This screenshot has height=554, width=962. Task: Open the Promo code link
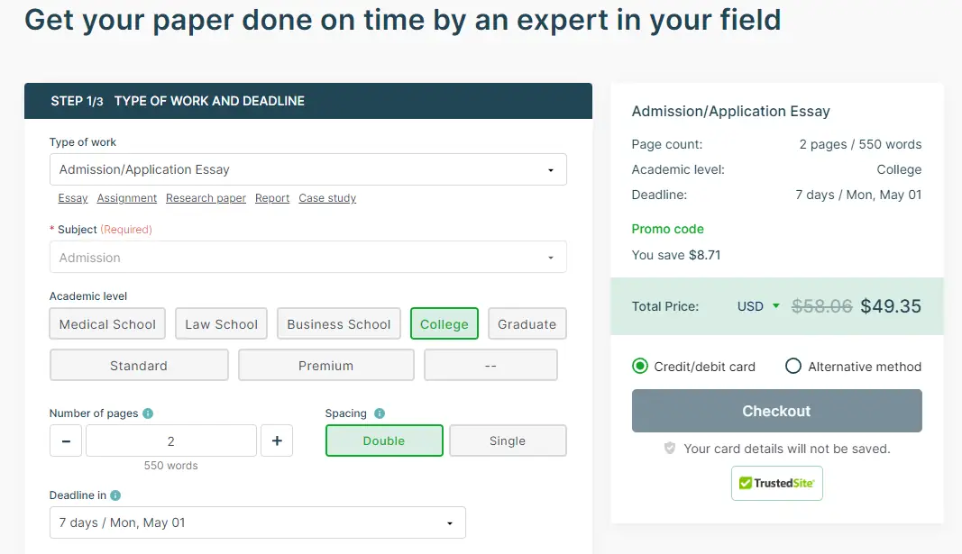[667, 229]
